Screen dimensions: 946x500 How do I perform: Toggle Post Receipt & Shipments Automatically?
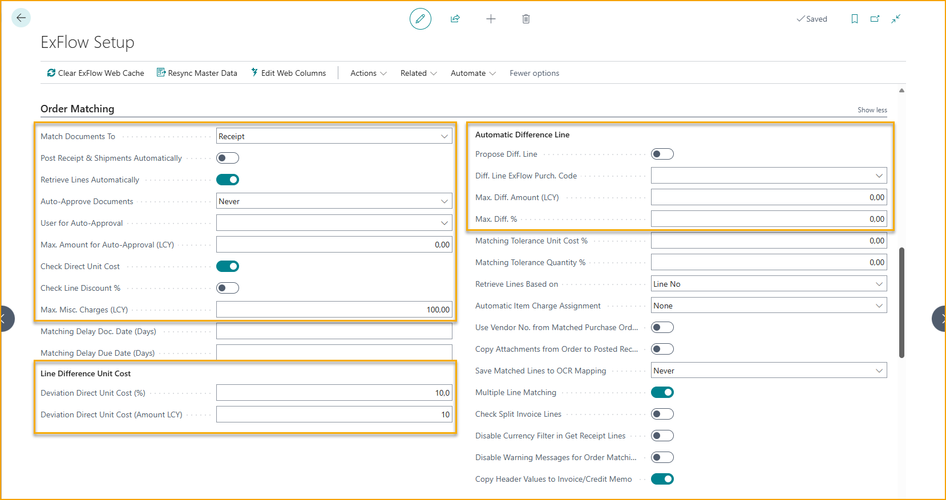[x=228, y=158]
